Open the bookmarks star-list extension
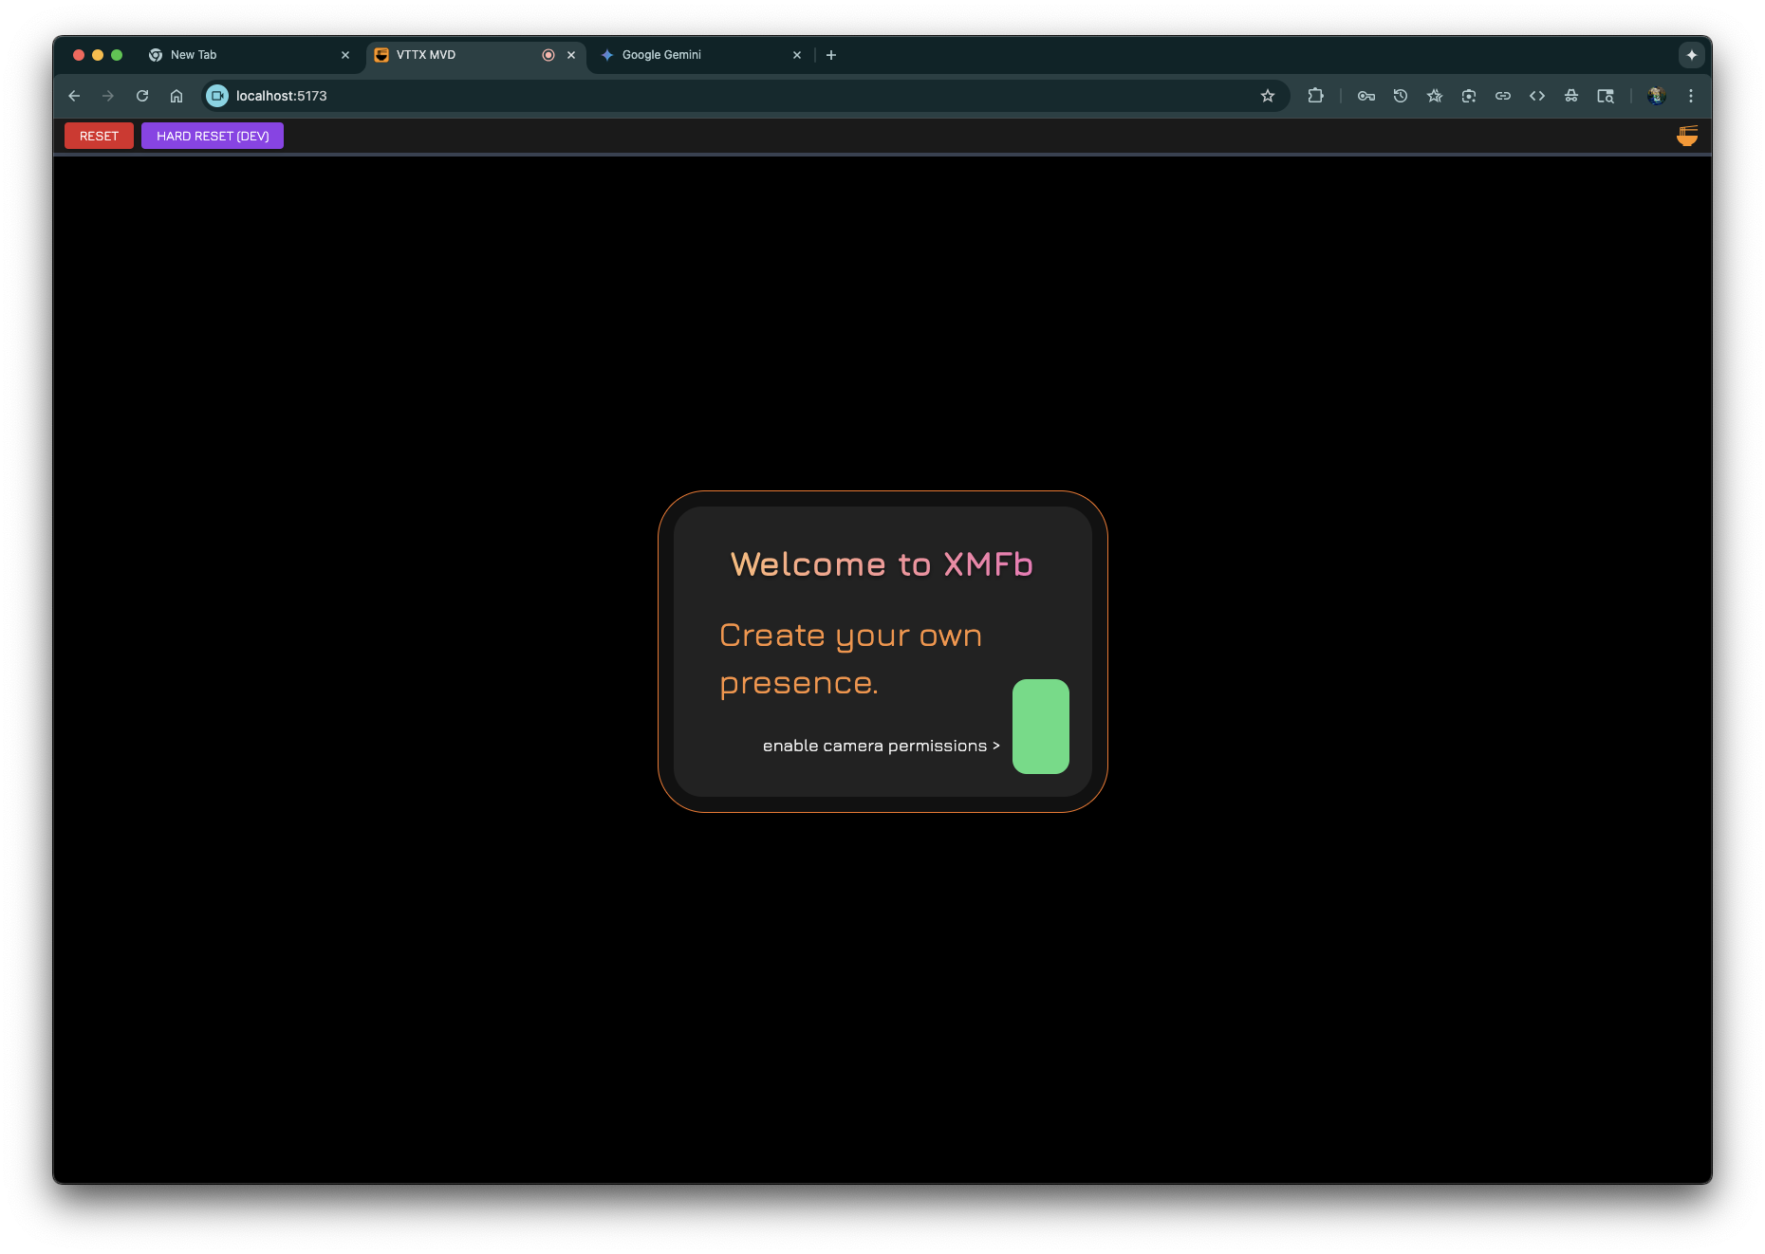Viewport: 1765px width, 1254px height. [1435, 96]
